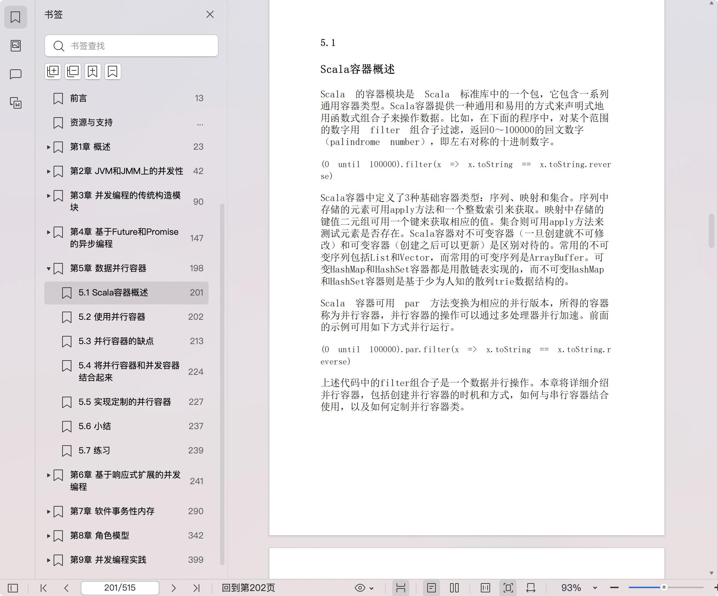Open the comments panel icon

15,74
